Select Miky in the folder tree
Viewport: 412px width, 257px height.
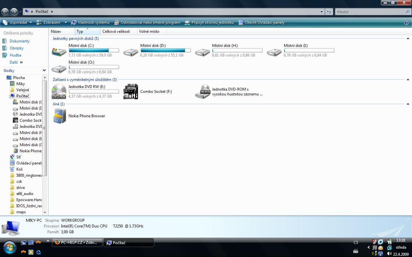pos(21,84)
